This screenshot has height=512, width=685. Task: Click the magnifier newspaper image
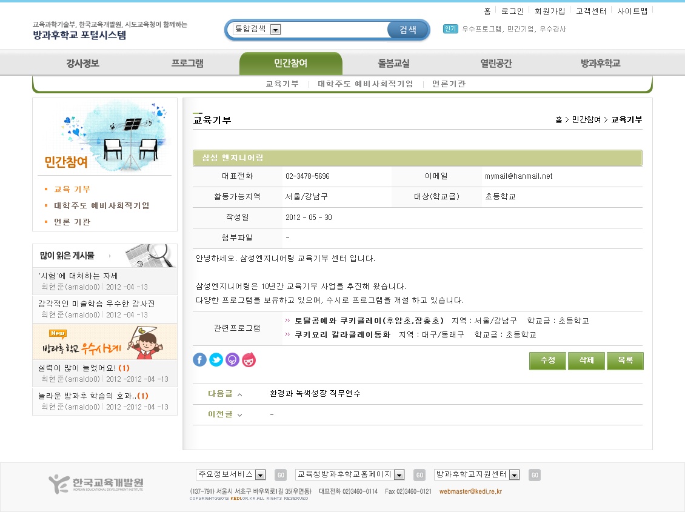(150, 255)
